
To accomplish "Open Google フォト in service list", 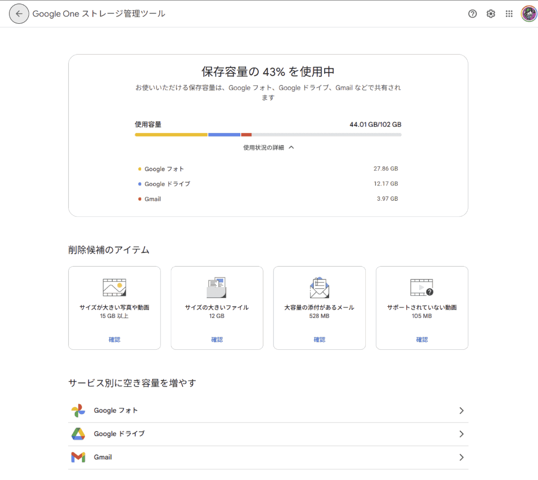I will pyautogui.click(x=268, y=410).
